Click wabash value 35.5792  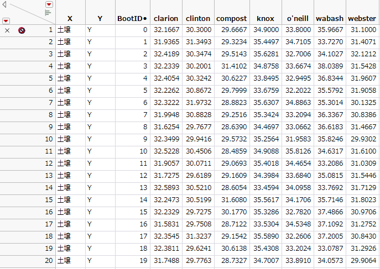330,91
